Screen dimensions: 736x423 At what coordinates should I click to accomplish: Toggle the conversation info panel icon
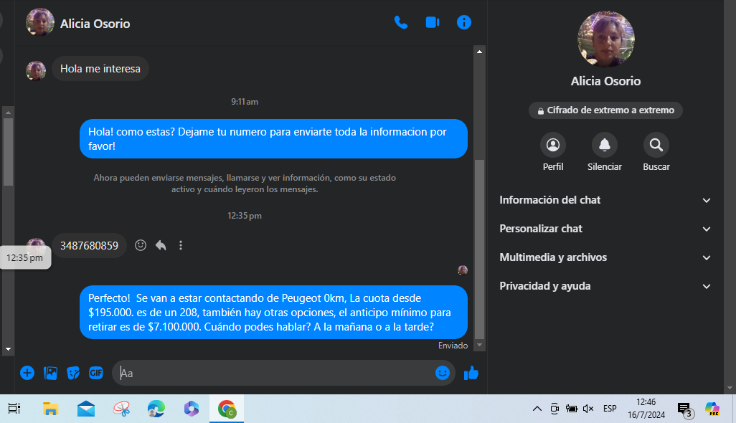464,22
